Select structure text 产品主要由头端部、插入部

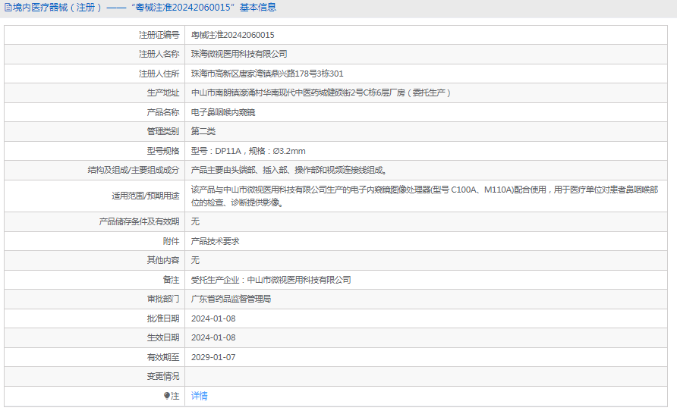289,171
